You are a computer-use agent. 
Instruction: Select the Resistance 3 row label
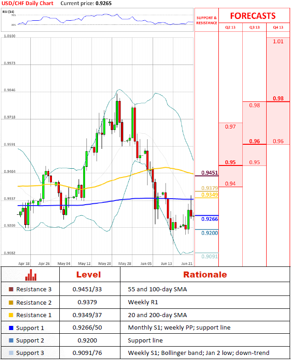tap(34, 289)
